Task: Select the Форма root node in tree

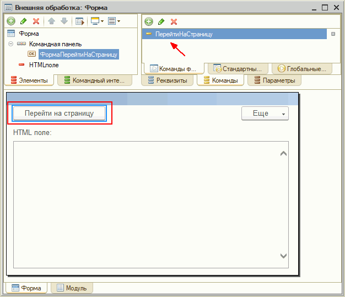Action: click(x=29, y=34)
